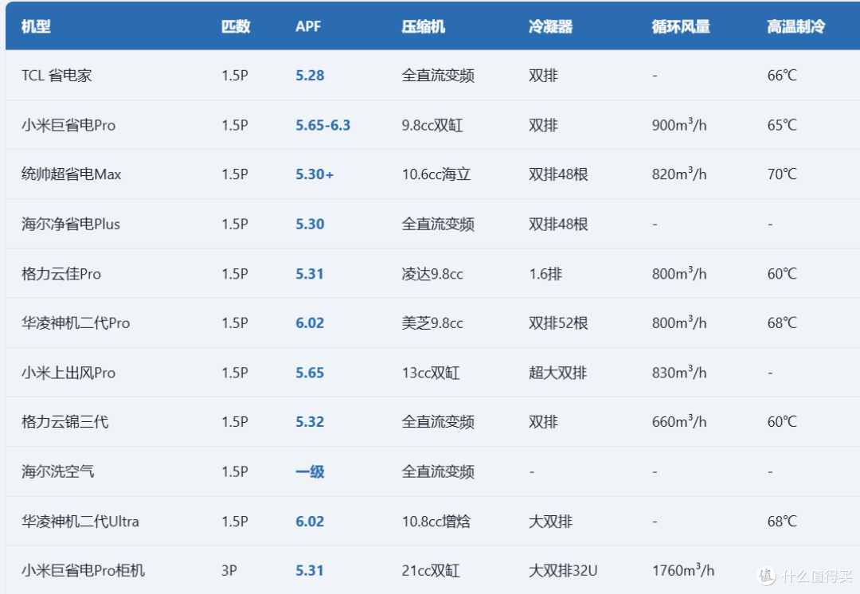Click the 超大双排 condenser cell
Screen dimensions: 860x594
coord(557,373)
